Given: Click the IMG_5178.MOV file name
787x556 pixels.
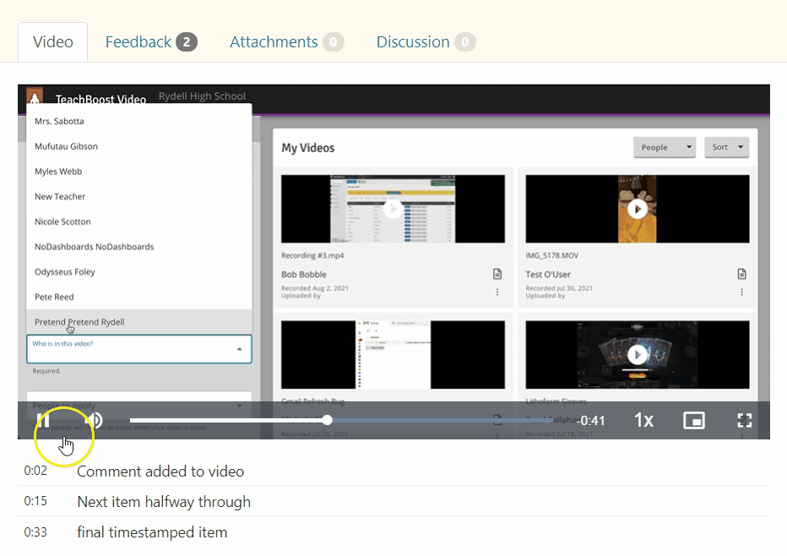Looking at the screenshot, I should (x=552, y=255).
